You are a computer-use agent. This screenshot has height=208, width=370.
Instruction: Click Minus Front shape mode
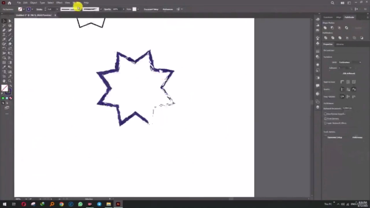point(332,28)
